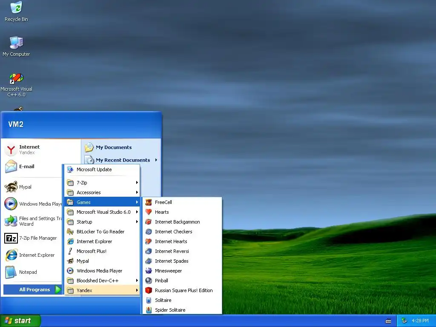Click the green All Programs arrow
Image resolution: width=436 pixels, height=327 pixels.
58,290
